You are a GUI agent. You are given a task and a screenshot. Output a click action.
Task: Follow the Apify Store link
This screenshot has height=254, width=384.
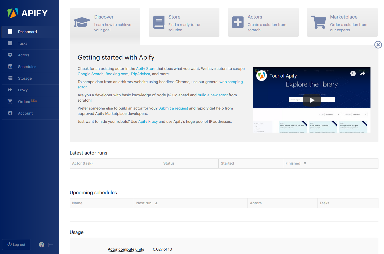point(146,69)
